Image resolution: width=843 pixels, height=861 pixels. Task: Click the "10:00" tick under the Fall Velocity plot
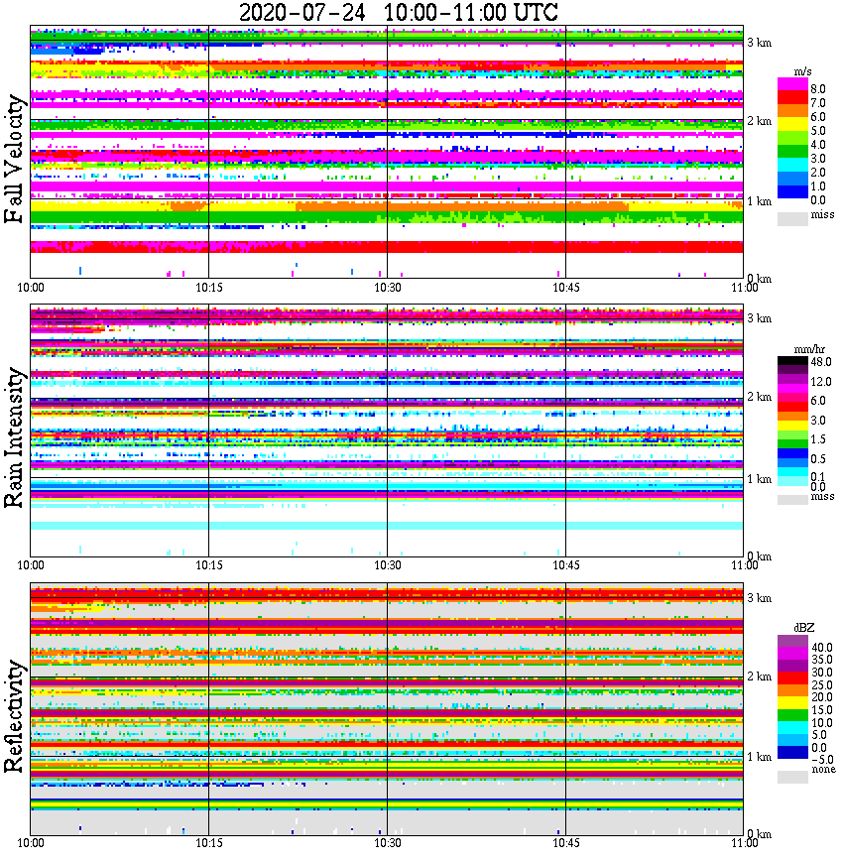click(31, 288)
